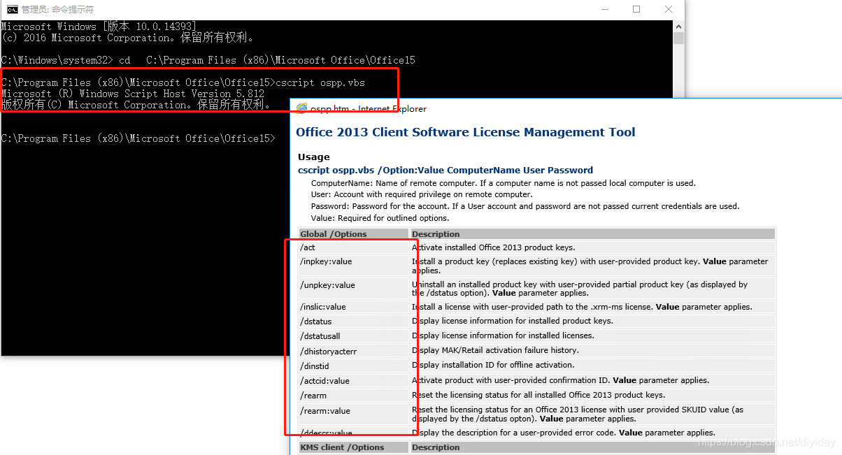The height and width of the screenshot is (455, 842).
Task: Click the ospp.htm Internet Explorer title bar
Action: tap(566, 108)
